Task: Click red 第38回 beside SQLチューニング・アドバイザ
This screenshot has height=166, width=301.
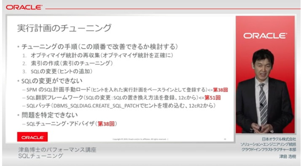Action: click(x=106, y=124)
